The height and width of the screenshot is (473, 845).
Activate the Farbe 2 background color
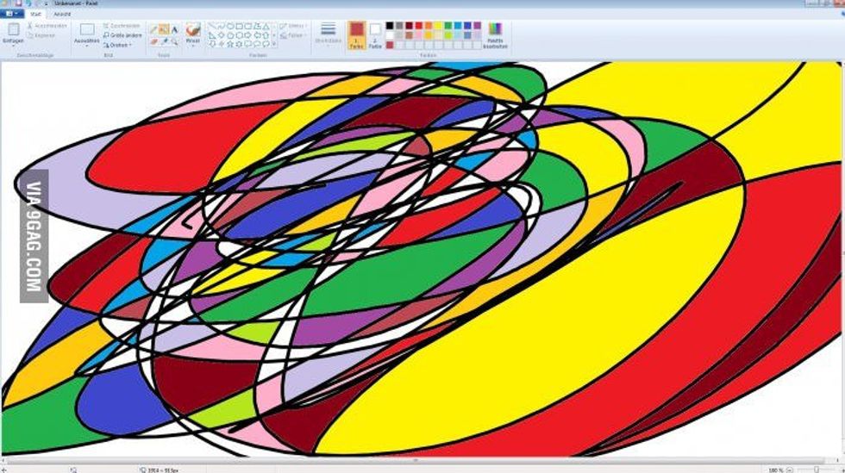point(375,34)
